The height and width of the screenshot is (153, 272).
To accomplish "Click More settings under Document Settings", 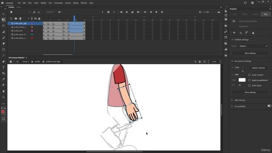I will (250, 93).
